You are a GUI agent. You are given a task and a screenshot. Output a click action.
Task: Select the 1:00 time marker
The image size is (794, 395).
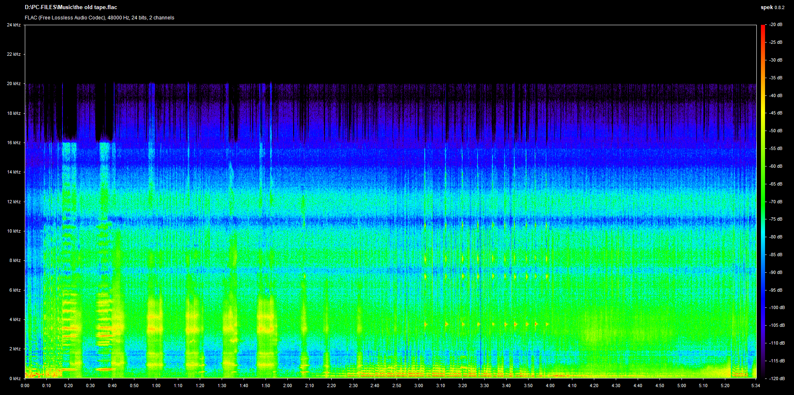tap(156, 385)
